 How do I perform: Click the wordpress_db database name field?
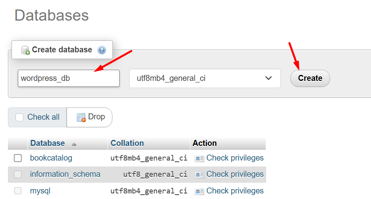[x=68, y=78]
